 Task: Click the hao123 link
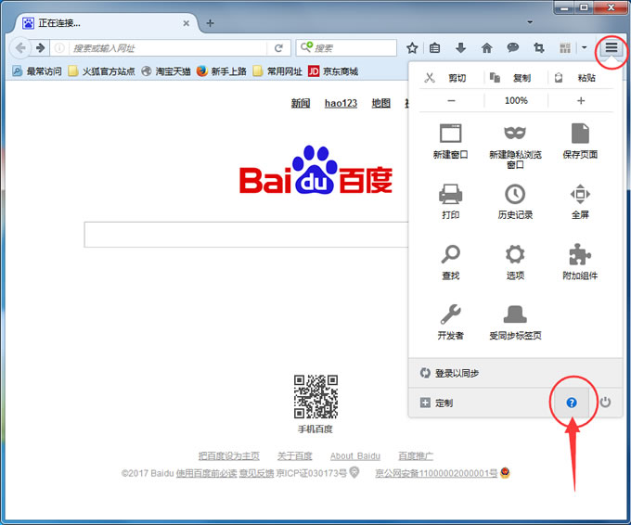click(341, 103)
